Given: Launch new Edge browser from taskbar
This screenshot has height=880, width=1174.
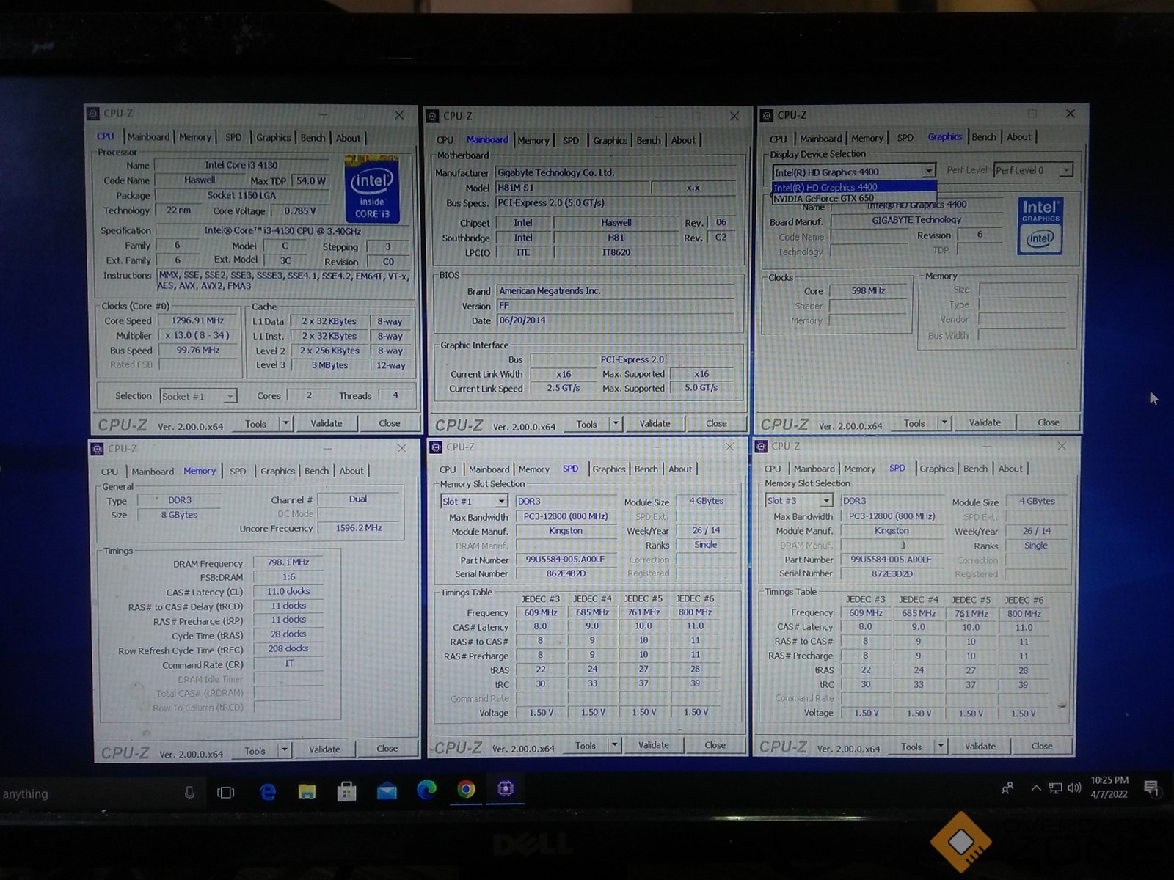Looking at the screenshot, I should (426, 790).
